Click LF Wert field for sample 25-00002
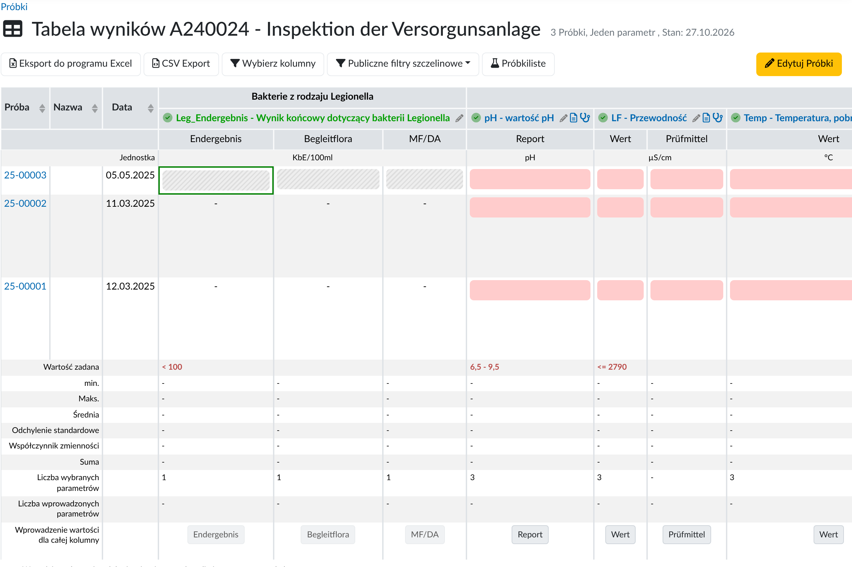This screenshot has height=567, width=852. click(620, 207)
